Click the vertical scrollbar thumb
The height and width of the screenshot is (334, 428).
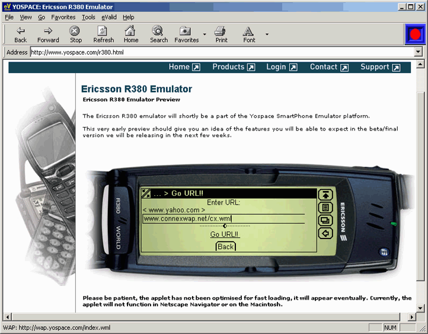[x=420, y=186]
